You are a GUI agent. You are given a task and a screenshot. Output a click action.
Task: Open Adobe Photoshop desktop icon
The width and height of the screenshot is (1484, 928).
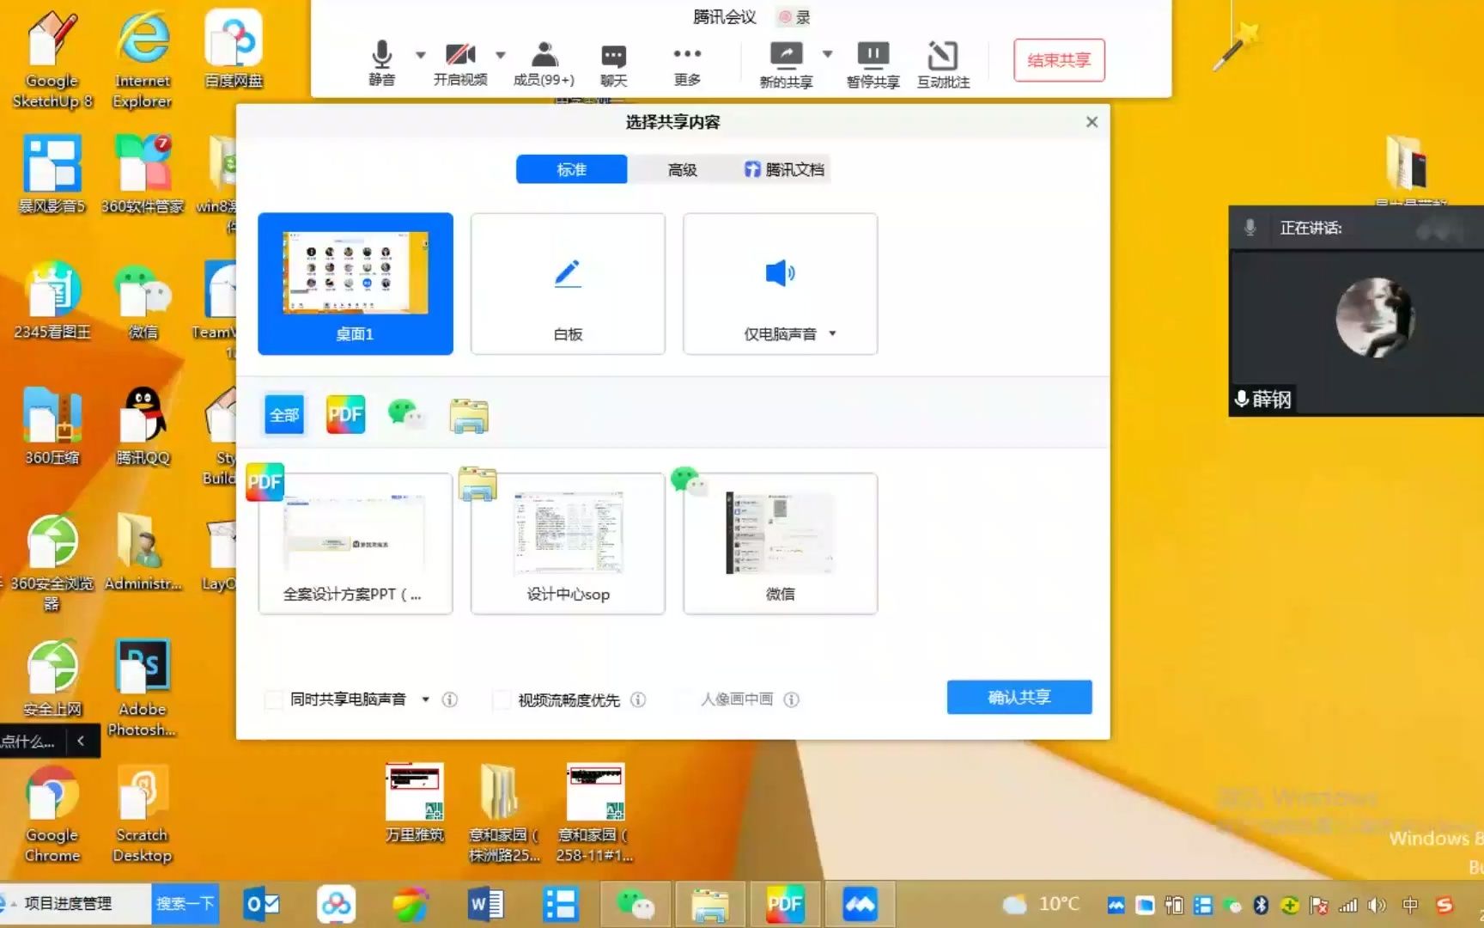point(143,689)
